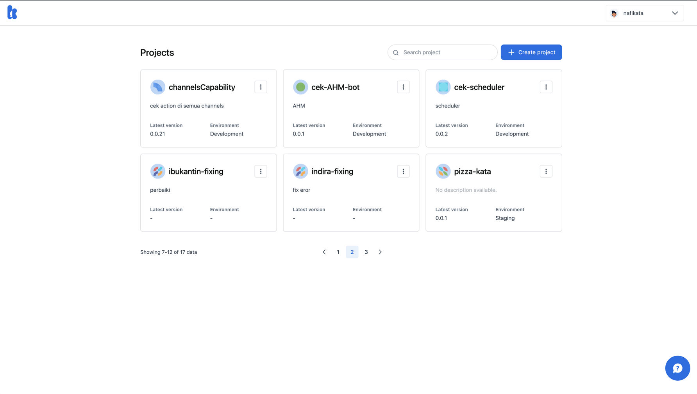Open the help chat bubble
The height and width of the screenshot is (394, 697).
677,368
